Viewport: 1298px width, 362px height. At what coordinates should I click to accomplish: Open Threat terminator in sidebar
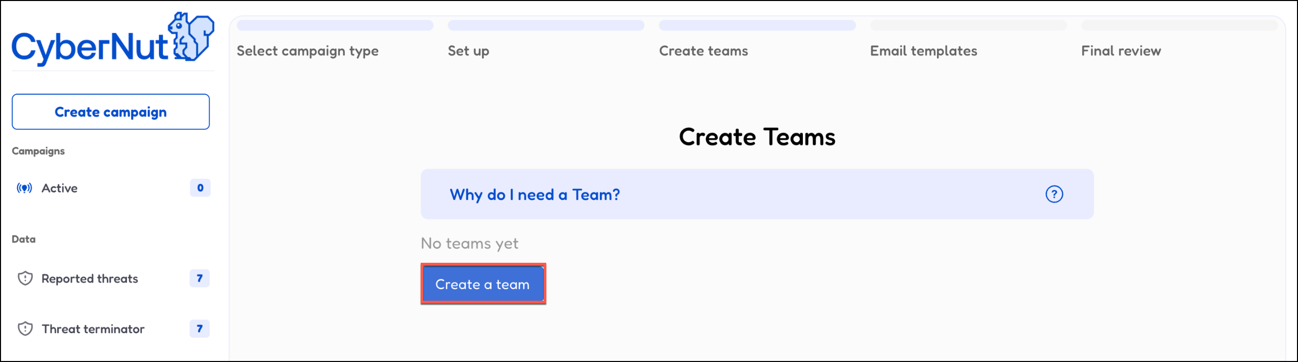pos(93,330)
